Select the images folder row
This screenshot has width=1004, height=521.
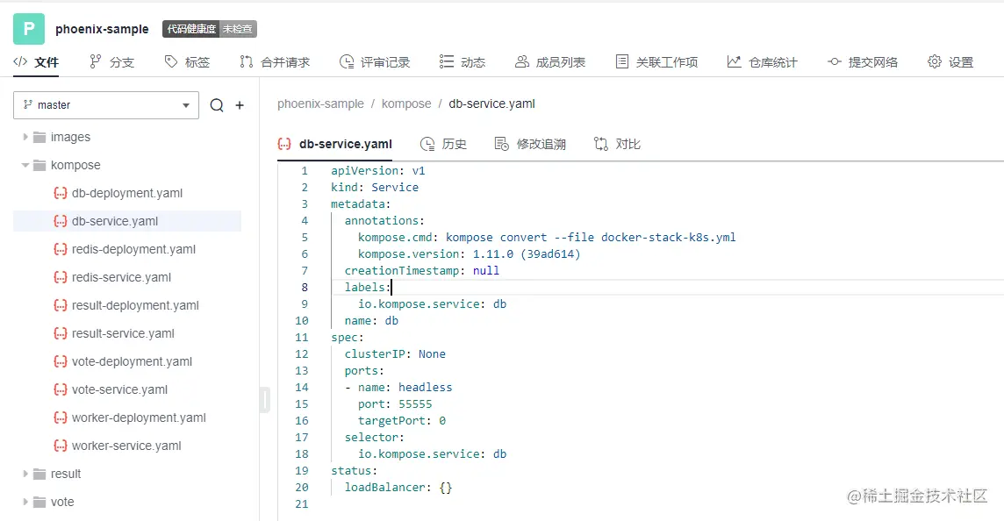click(127, 137)
